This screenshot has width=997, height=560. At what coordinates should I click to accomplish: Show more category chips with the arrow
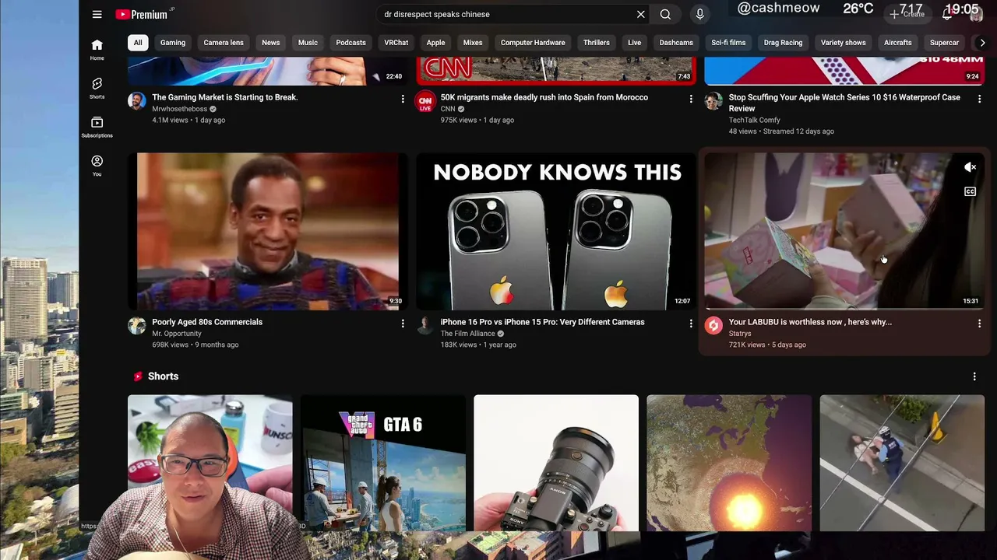[x=982, y=43]
